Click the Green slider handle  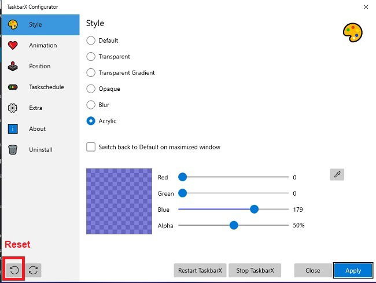point(182,193)
